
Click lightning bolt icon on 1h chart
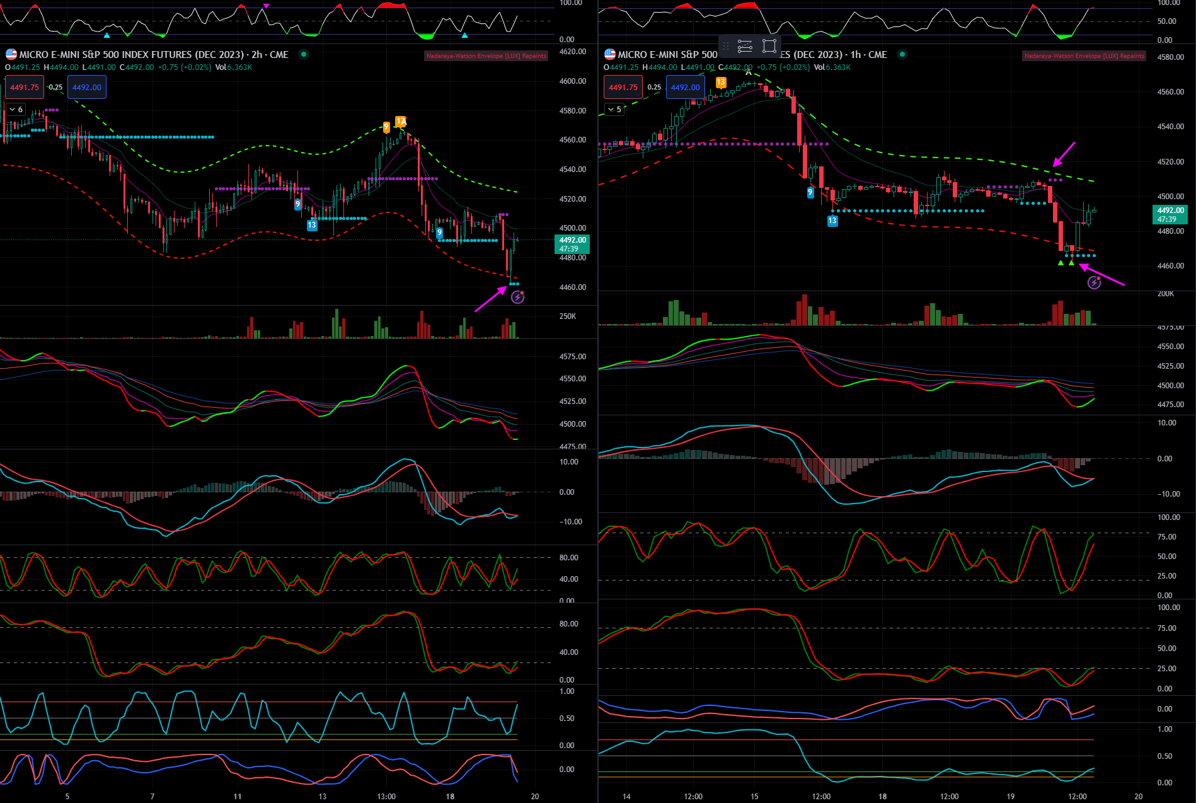(1095, 282)
